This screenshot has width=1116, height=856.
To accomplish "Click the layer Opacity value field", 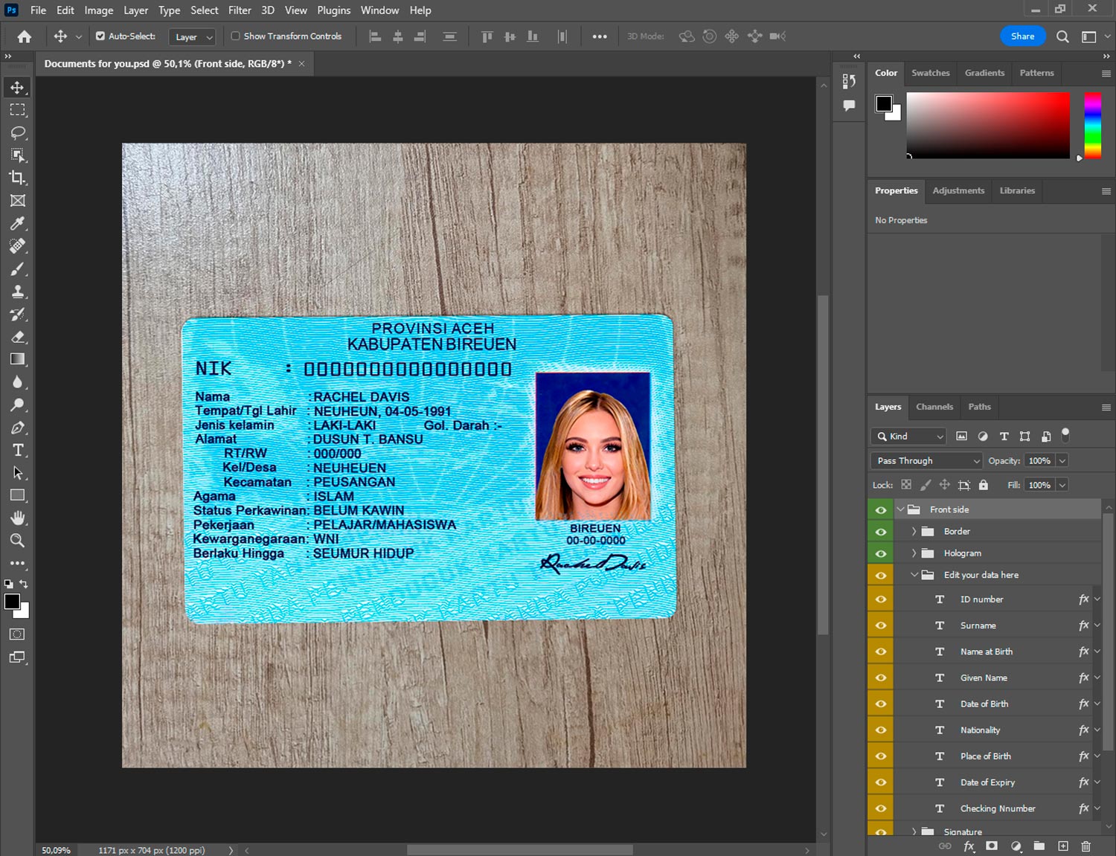I will click(x=1039, y=461).
